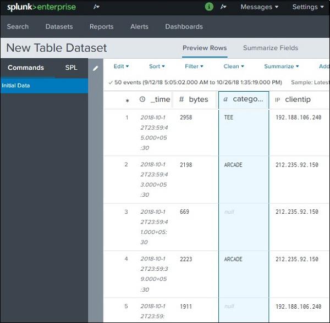The width and height of the screenshot is (330, 323).
Task: Click clientip 212.235.92.150 in row 4
Action: pos(297,259)
